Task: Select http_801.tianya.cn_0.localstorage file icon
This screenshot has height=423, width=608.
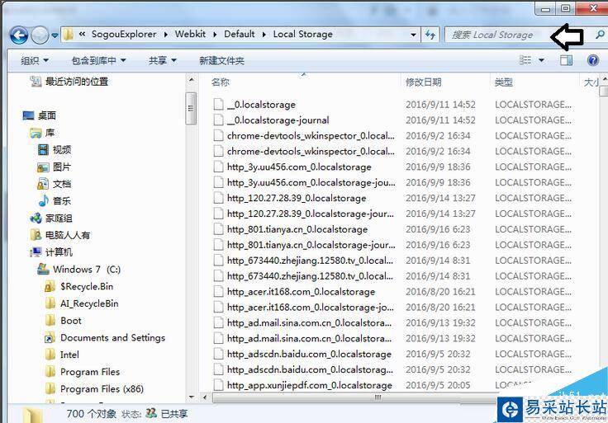Action: [x=219, y=229]
